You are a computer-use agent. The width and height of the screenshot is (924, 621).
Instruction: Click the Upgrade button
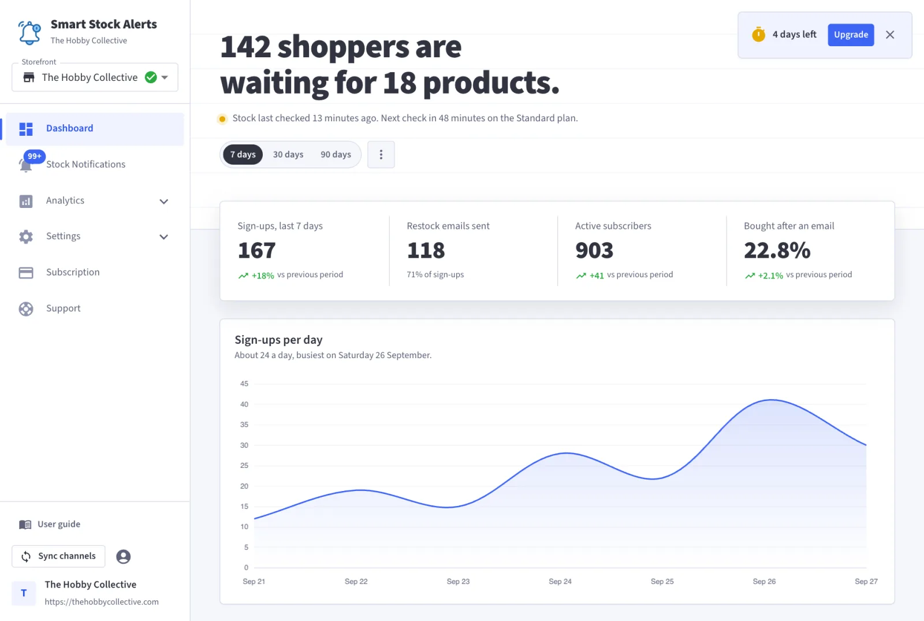(x=851, y=35)
